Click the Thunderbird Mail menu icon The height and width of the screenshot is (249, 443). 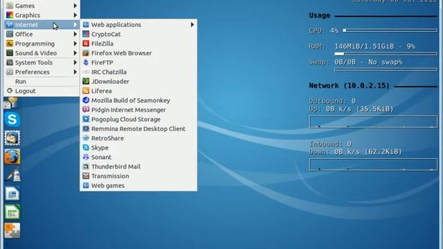(86, 167)
